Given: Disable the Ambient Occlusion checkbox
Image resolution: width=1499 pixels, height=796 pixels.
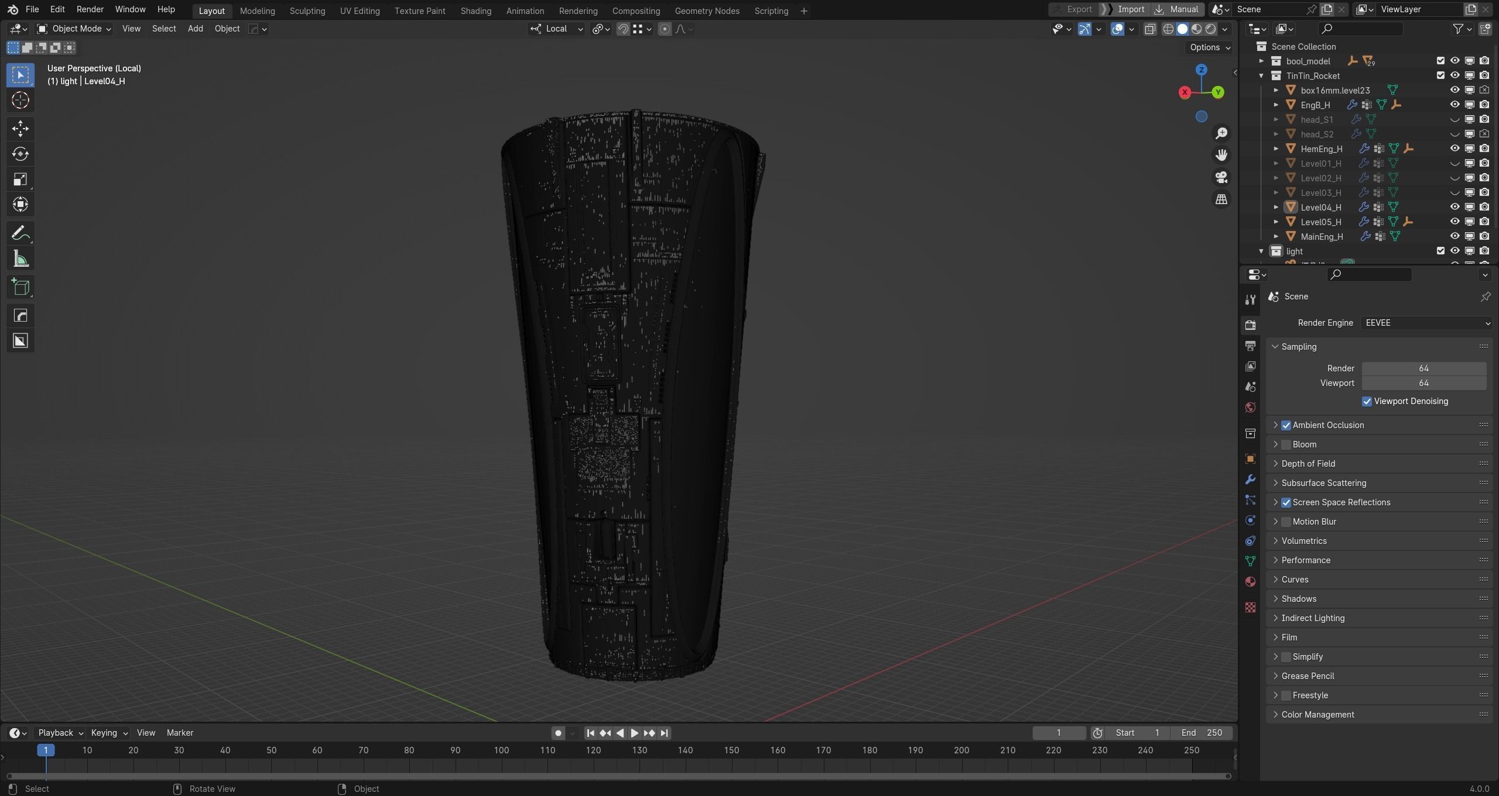Looking at the screenshot, I should tap(1286, 425).
